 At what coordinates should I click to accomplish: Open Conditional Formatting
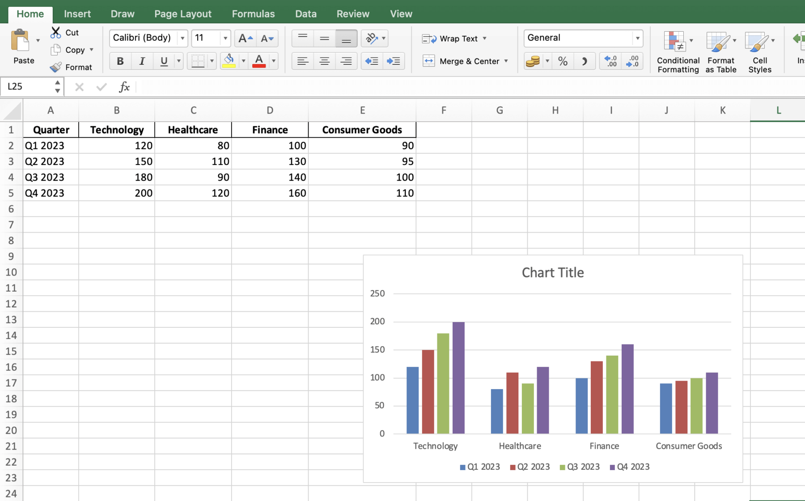tap(678, 52)
